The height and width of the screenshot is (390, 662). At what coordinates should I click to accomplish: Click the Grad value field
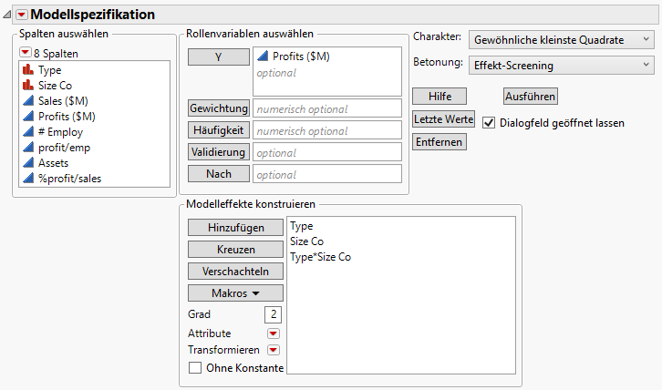coord(272,314)
